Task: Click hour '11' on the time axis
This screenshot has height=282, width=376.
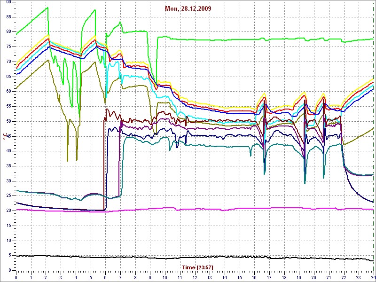Action: 180,278
